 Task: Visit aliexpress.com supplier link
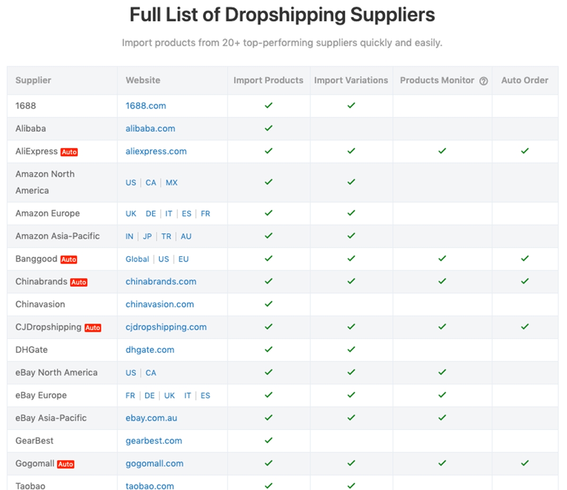156,151
